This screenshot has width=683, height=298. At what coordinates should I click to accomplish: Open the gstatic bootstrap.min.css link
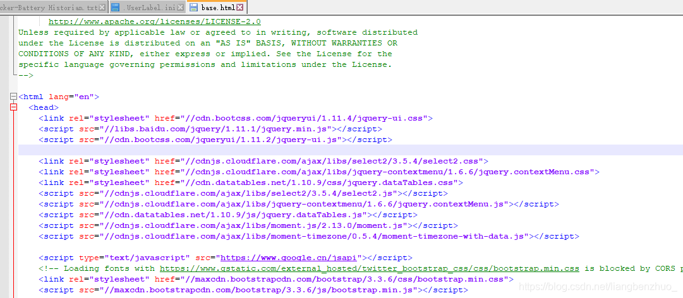point(370,268)
